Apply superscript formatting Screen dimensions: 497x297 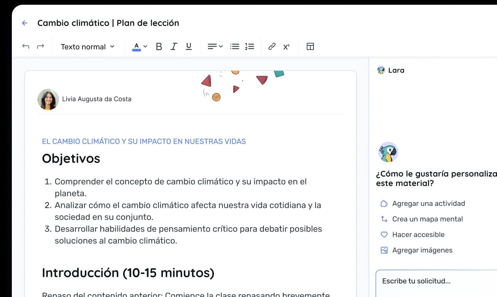point(286,47)
